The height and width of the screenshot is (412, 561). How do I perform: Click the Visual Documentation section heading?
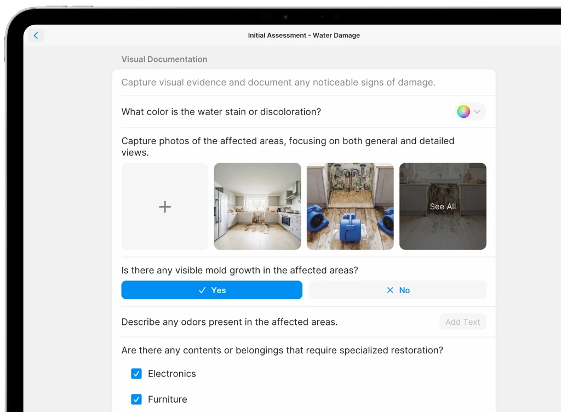pos(164,59)
